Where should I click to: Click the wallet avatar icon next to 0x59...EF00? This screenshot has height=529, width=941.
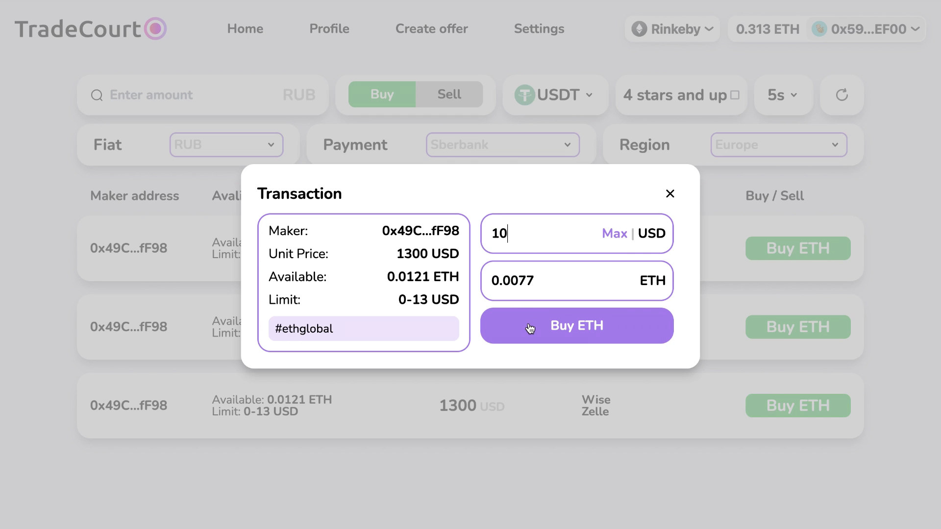(x=819, y=29)
